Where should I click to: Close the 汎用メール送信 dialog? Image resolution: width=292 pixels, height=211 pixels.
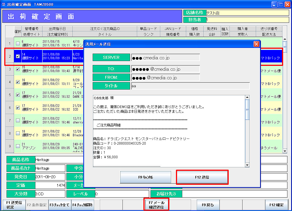coord(256,44)
